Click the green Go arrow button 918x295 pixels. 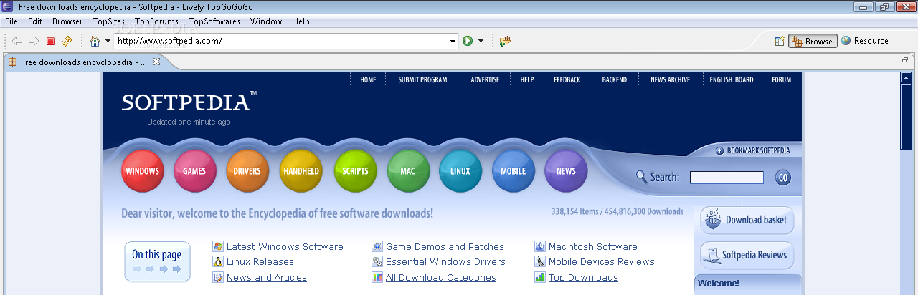(x=468, y=41)
